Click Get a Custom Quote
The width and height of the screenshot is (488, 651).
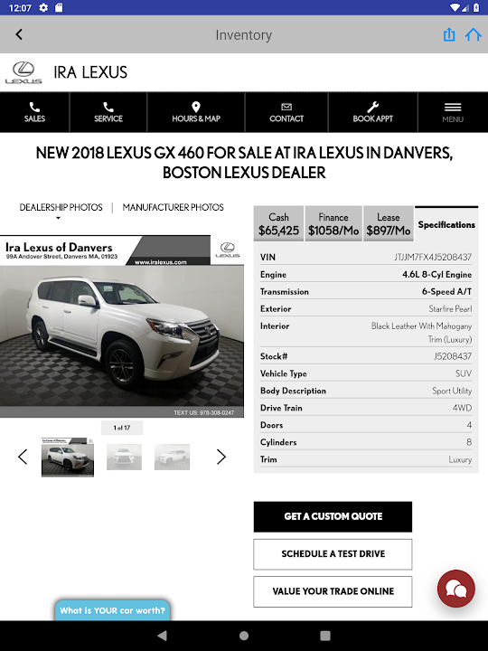[333, 516]
